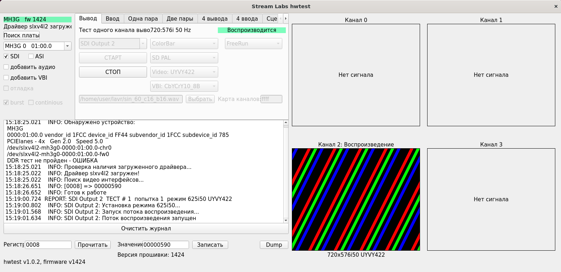Viewport: 561px width, 272px height.
Task: Click the '720x576i50 UYVY422' caption
Action: pyautogui.click(x=356, y=255)
